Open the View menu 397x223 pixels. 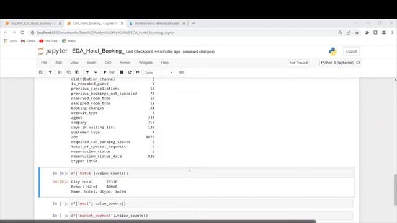tap(74, 63)
